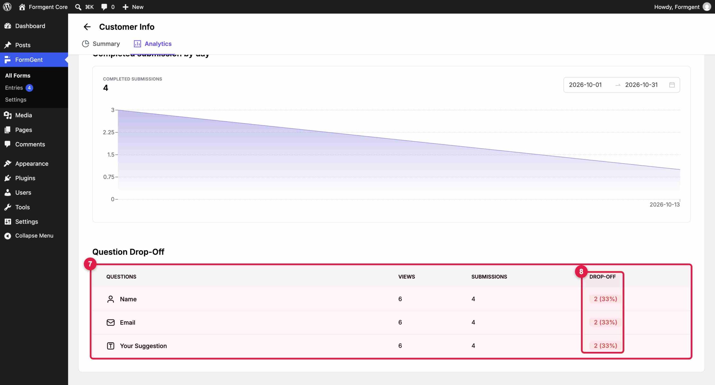Image resolution: width=715 pixels, height=385 pixels.
Task: Click the WordPress Settings sliders icon
Action: [x=8, y=221]
